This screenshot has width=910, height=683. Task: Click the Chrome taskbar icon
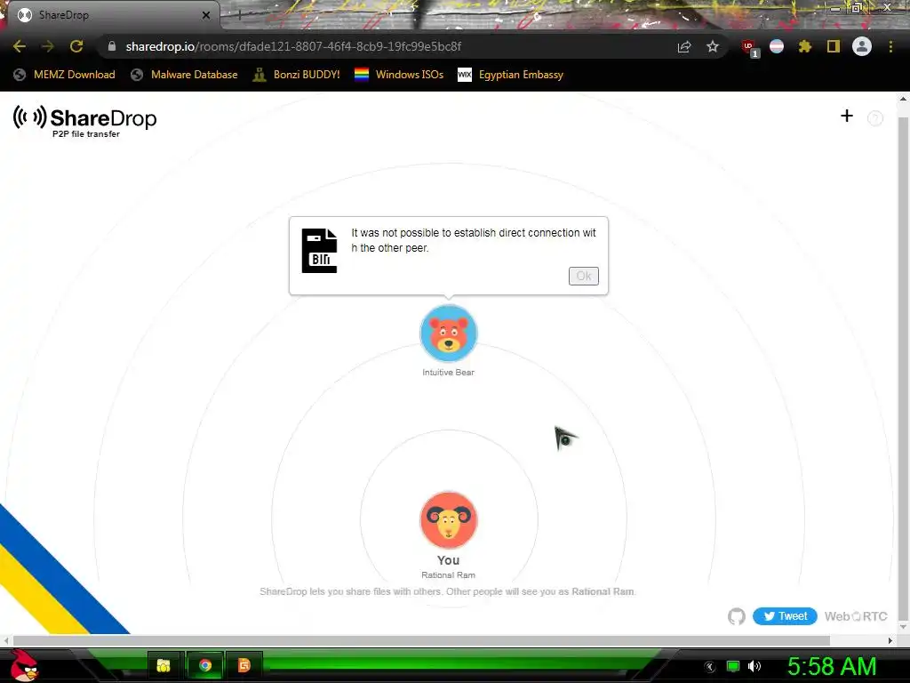[205, 665]
